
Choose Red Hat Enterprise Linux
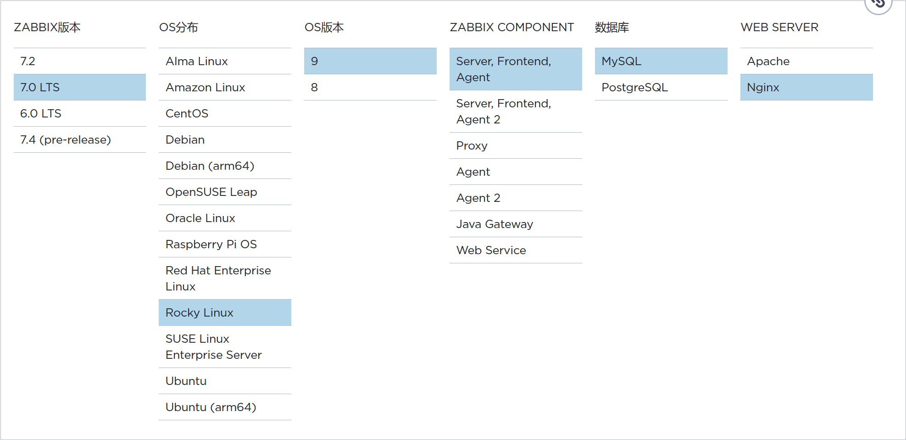[225, 278]
